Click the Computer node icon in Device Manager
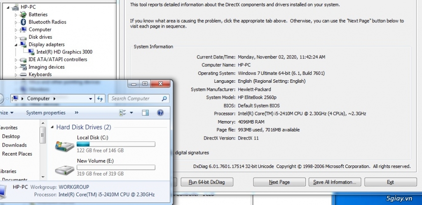The width and height of the screenshot is (422, 205). point(23,30)
